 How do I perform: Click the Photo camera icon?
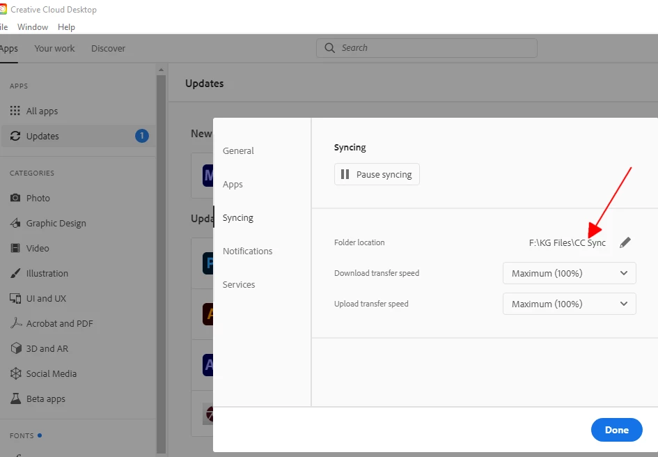[15, 198]
